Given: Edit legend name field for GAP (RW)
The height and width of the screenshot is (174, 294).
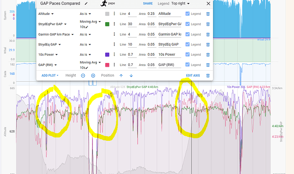Looking at the screenshot, I should (x=170, y=65).
